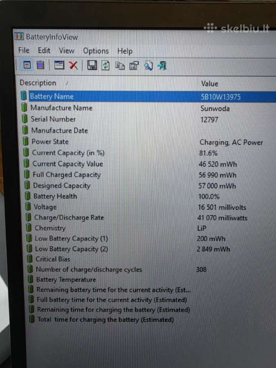Select the Battery Health row label
This screenshot has width=276, height=368.
[x=55, y=196]
